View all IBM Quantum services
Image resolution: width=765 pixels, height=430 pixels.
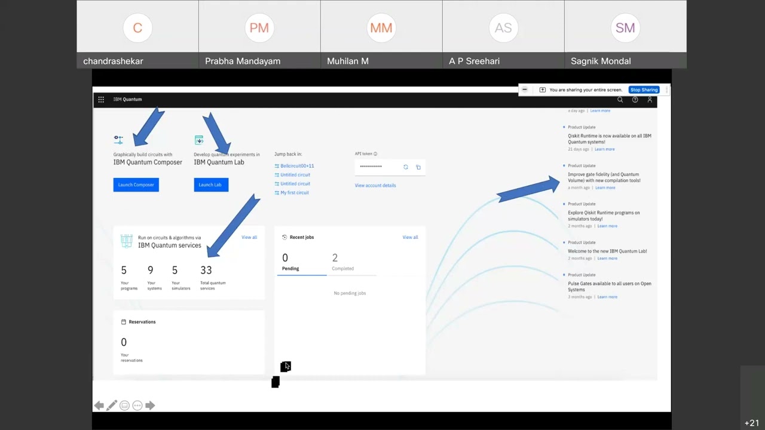tap(249, 237)
